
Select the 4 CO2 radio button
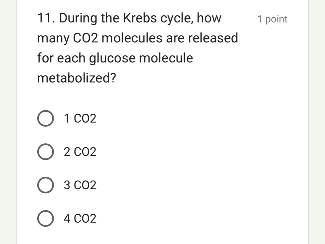(x=46, y=219)
